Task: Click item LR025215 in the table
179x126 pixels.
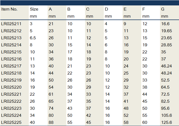Action: [x=11, y=52]
